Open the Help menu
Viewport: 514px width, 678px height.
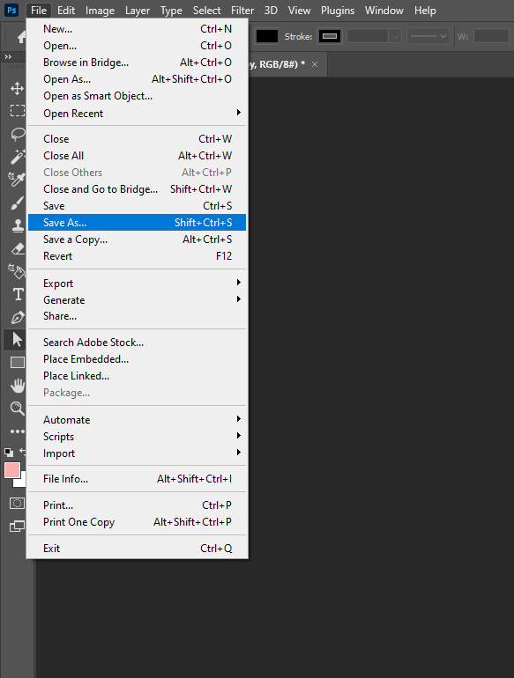tap(425, 10)
